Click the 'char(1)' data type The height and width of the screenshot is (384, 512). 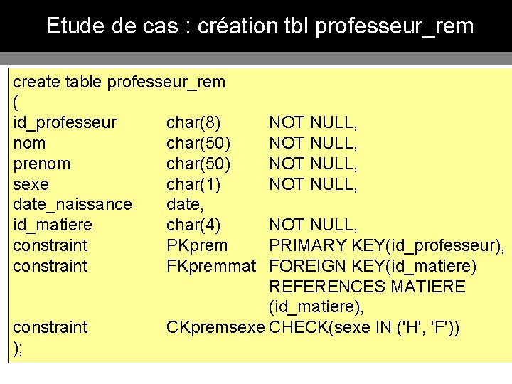click(193, 184)
